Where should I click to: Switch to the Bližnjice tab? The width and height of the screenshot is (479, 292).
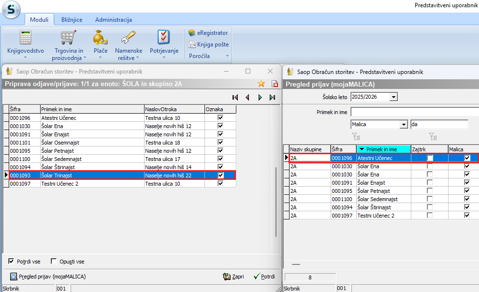pyautogui.click(x=72, y=20)
